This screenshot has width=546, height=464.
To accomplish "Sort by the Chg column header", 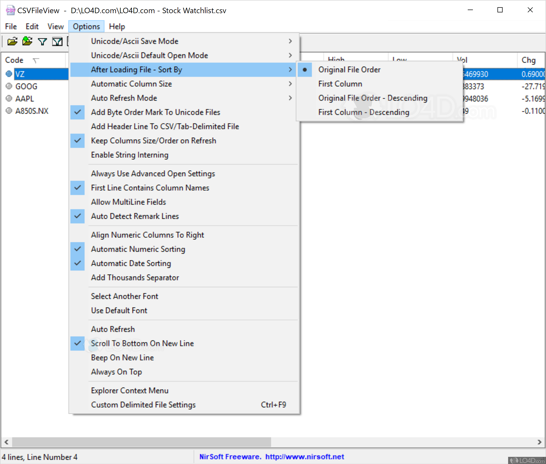I will [x=531, y=60].
